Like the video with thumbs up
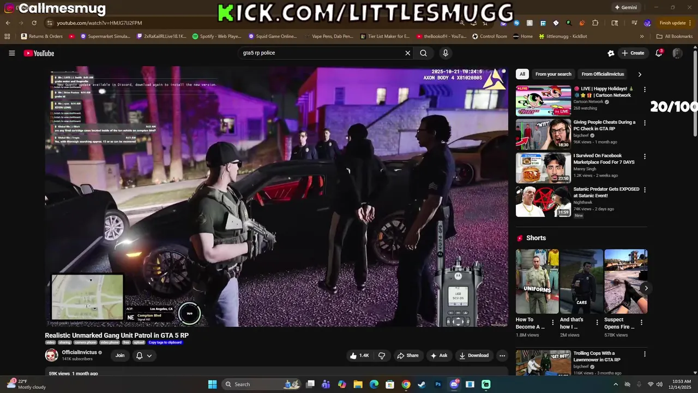 tap(359, 355)
